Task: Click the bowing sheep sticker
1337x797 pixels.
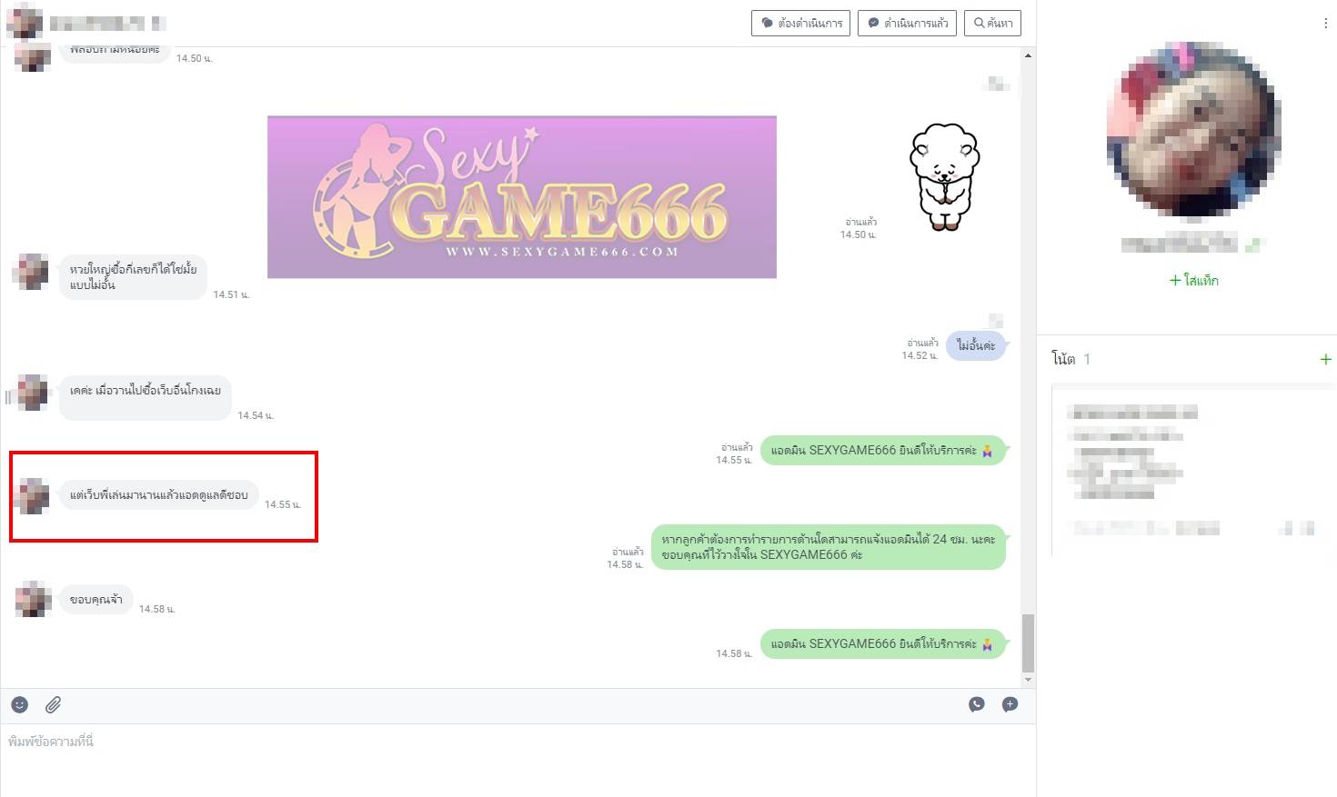Action: click(x=944, y=176)
